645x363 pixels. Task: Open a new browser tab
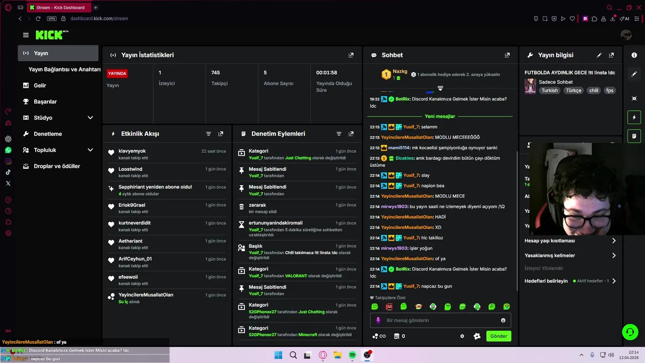coord(95,8)
